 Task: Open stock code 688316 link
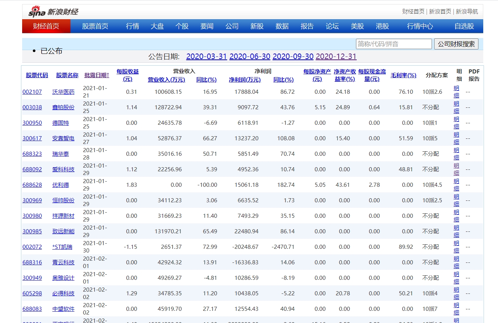(32, 262)
